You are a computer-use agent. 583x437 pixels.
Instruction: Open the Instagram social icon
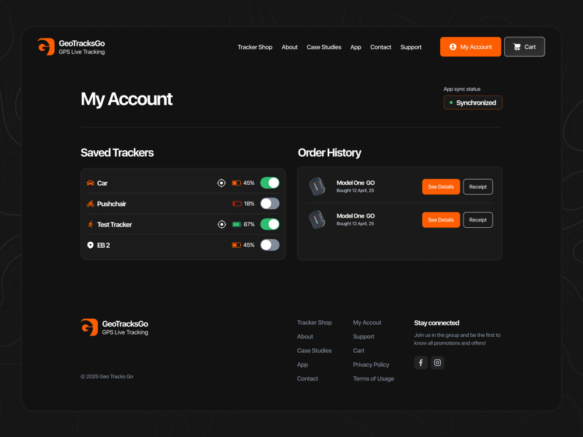pos(438,362)
